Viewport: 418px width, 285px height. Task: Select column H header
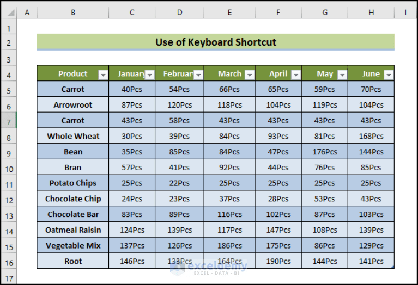tap(371, 13)
